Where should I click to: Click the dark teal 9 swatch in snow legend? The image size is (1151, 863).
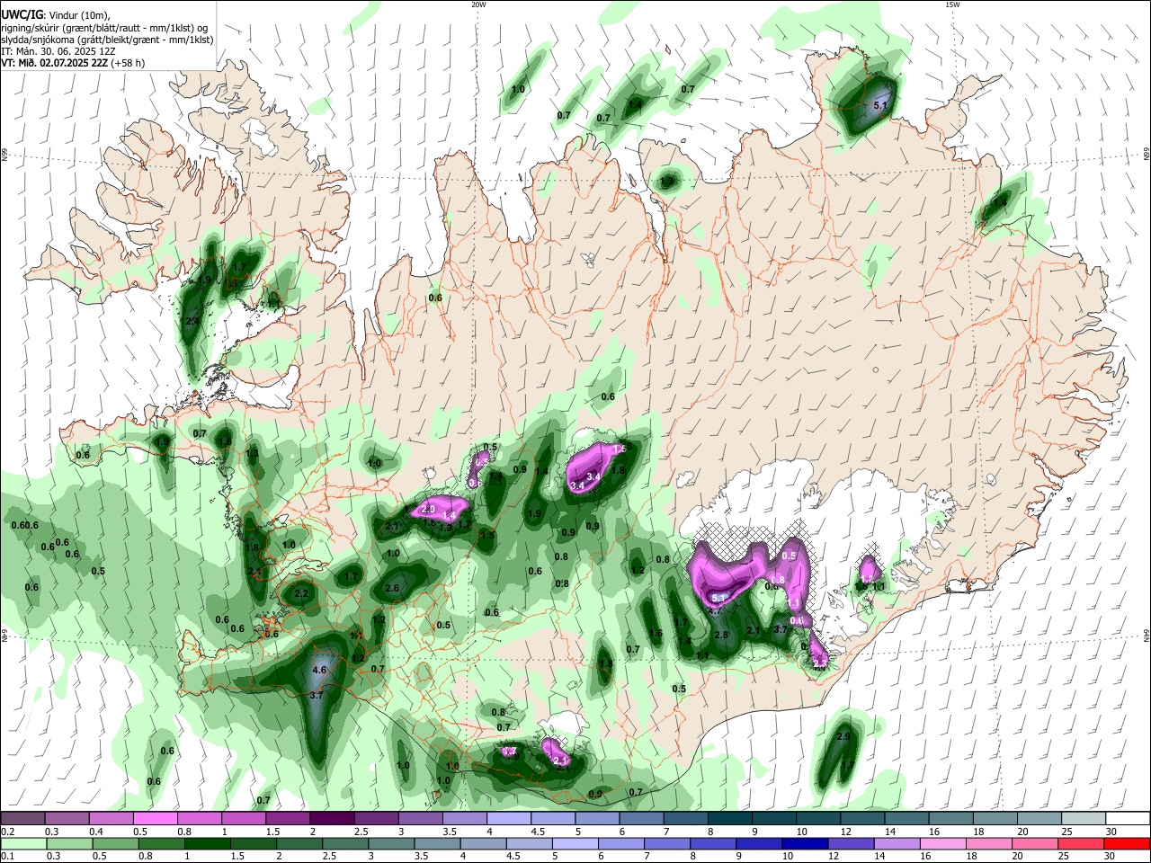[x=774, y=819]
